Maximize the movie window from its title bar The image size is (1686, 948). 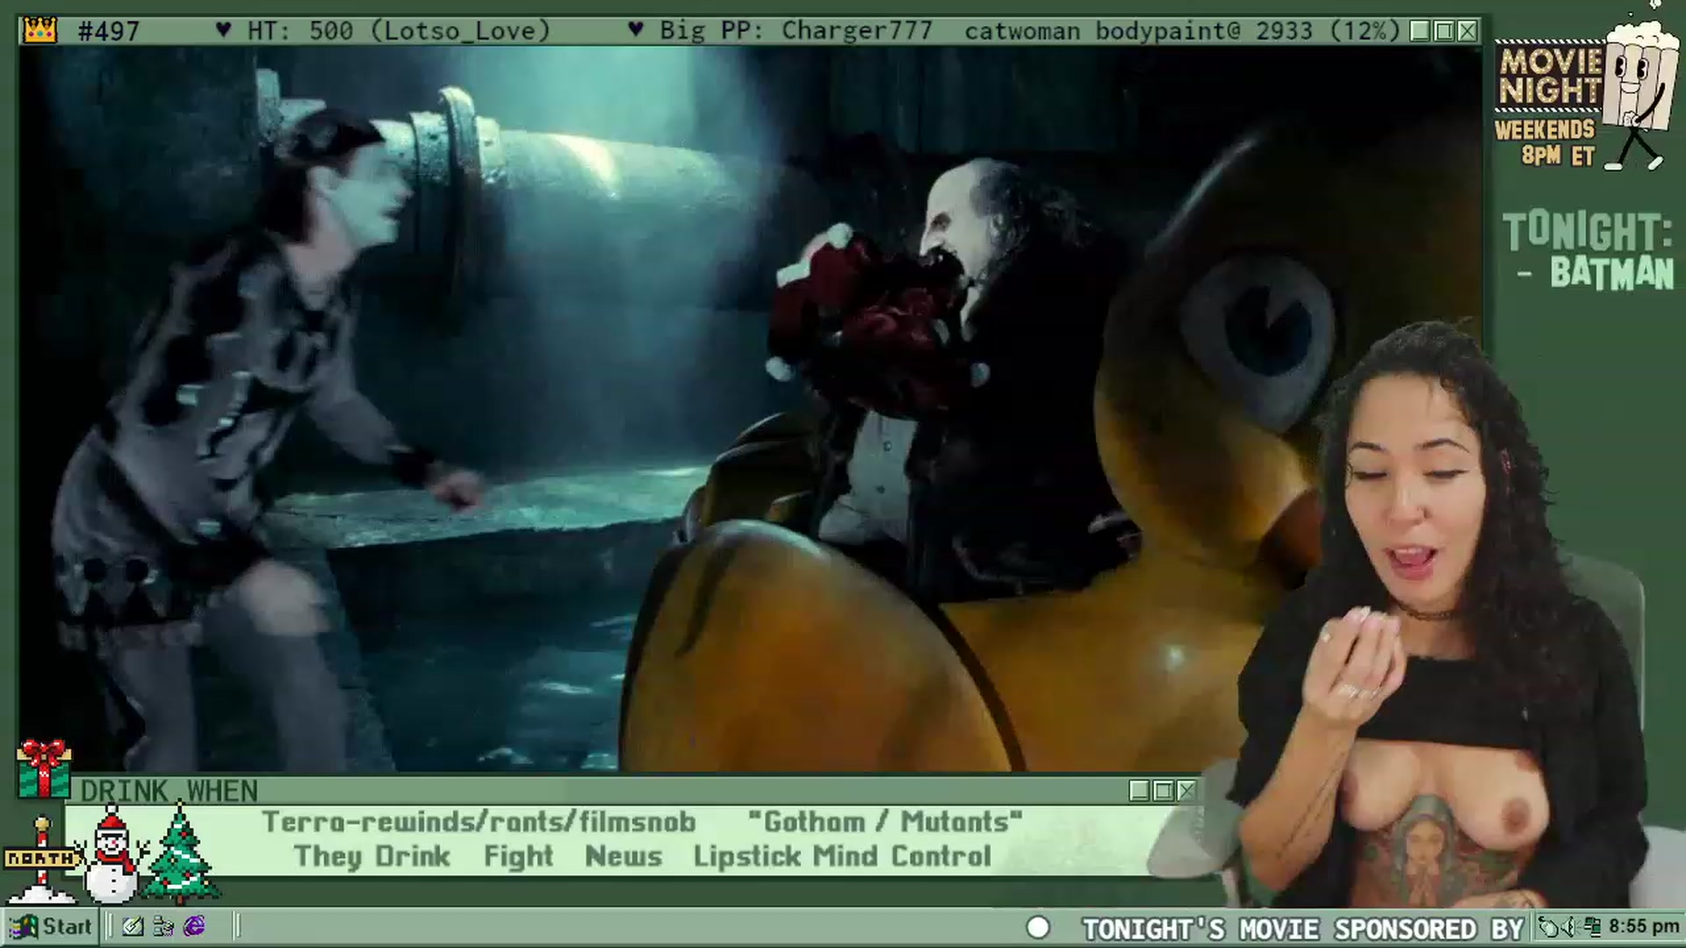(x=1444, y=32)
